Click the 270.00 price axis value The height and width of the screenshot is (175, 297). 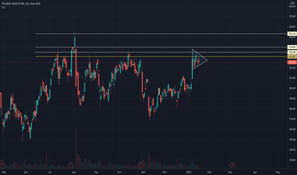(x=292, y=17)
